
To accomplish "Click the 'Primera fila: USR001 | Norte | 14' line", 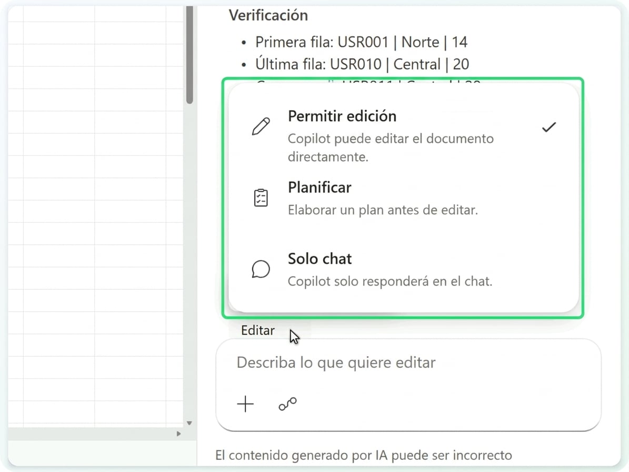I will click(361, 42).
